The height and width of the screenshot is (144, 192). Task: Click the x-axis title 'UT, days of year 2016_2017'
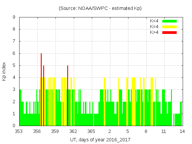[100, 140]
